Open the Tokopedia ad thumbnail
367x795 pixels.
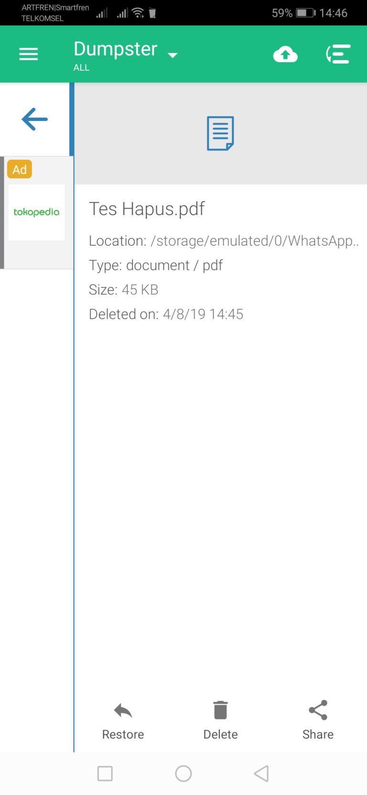(x=36, y=212)
